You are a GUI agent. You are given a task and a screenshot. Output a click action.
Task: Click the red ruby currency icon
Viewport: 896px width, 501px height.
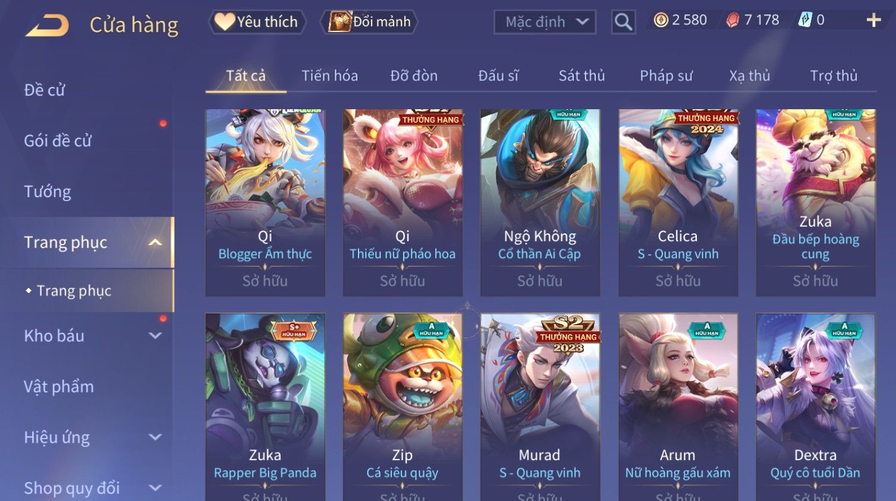tap(732, 20)
